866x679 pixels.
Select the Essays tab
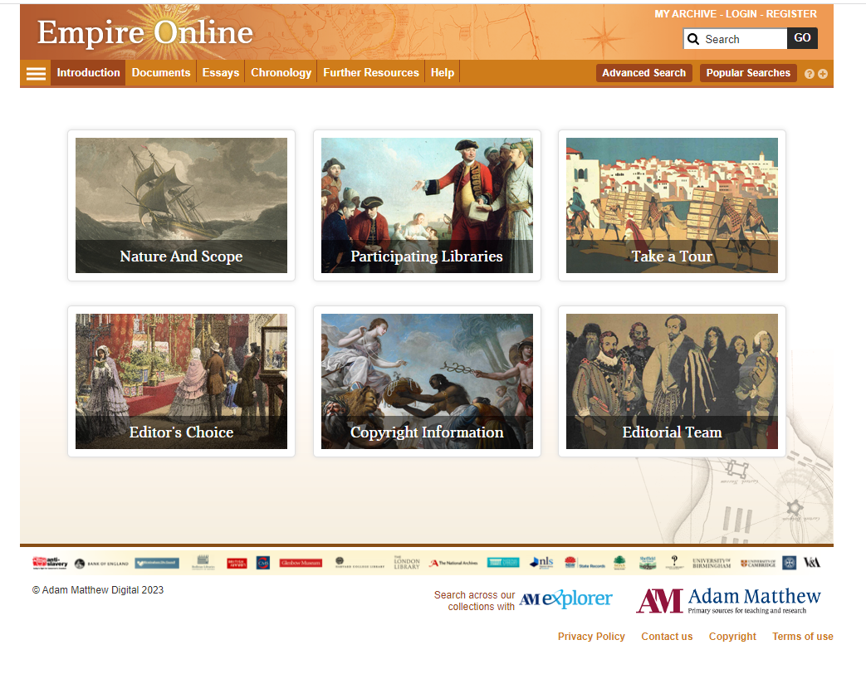point(220,73)
